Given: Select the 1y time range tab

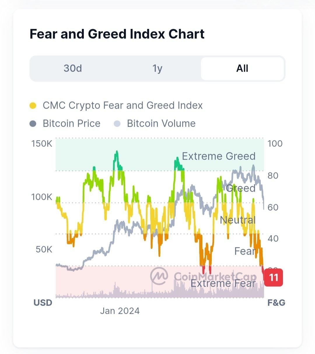Looking at the screenshot, I should click(157, 68).
